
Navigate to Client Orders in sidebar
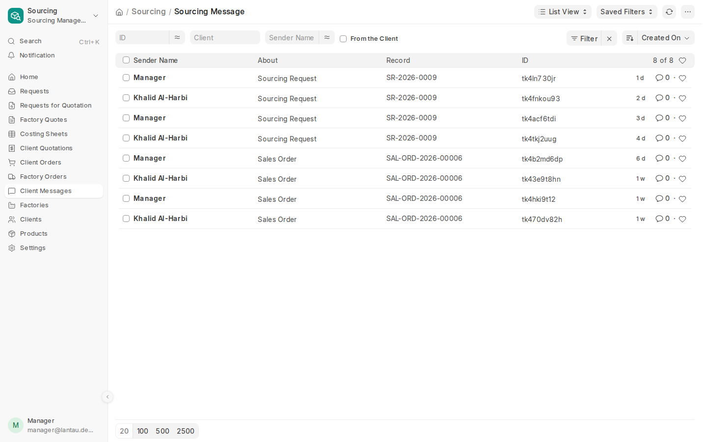tap(54, 163)
